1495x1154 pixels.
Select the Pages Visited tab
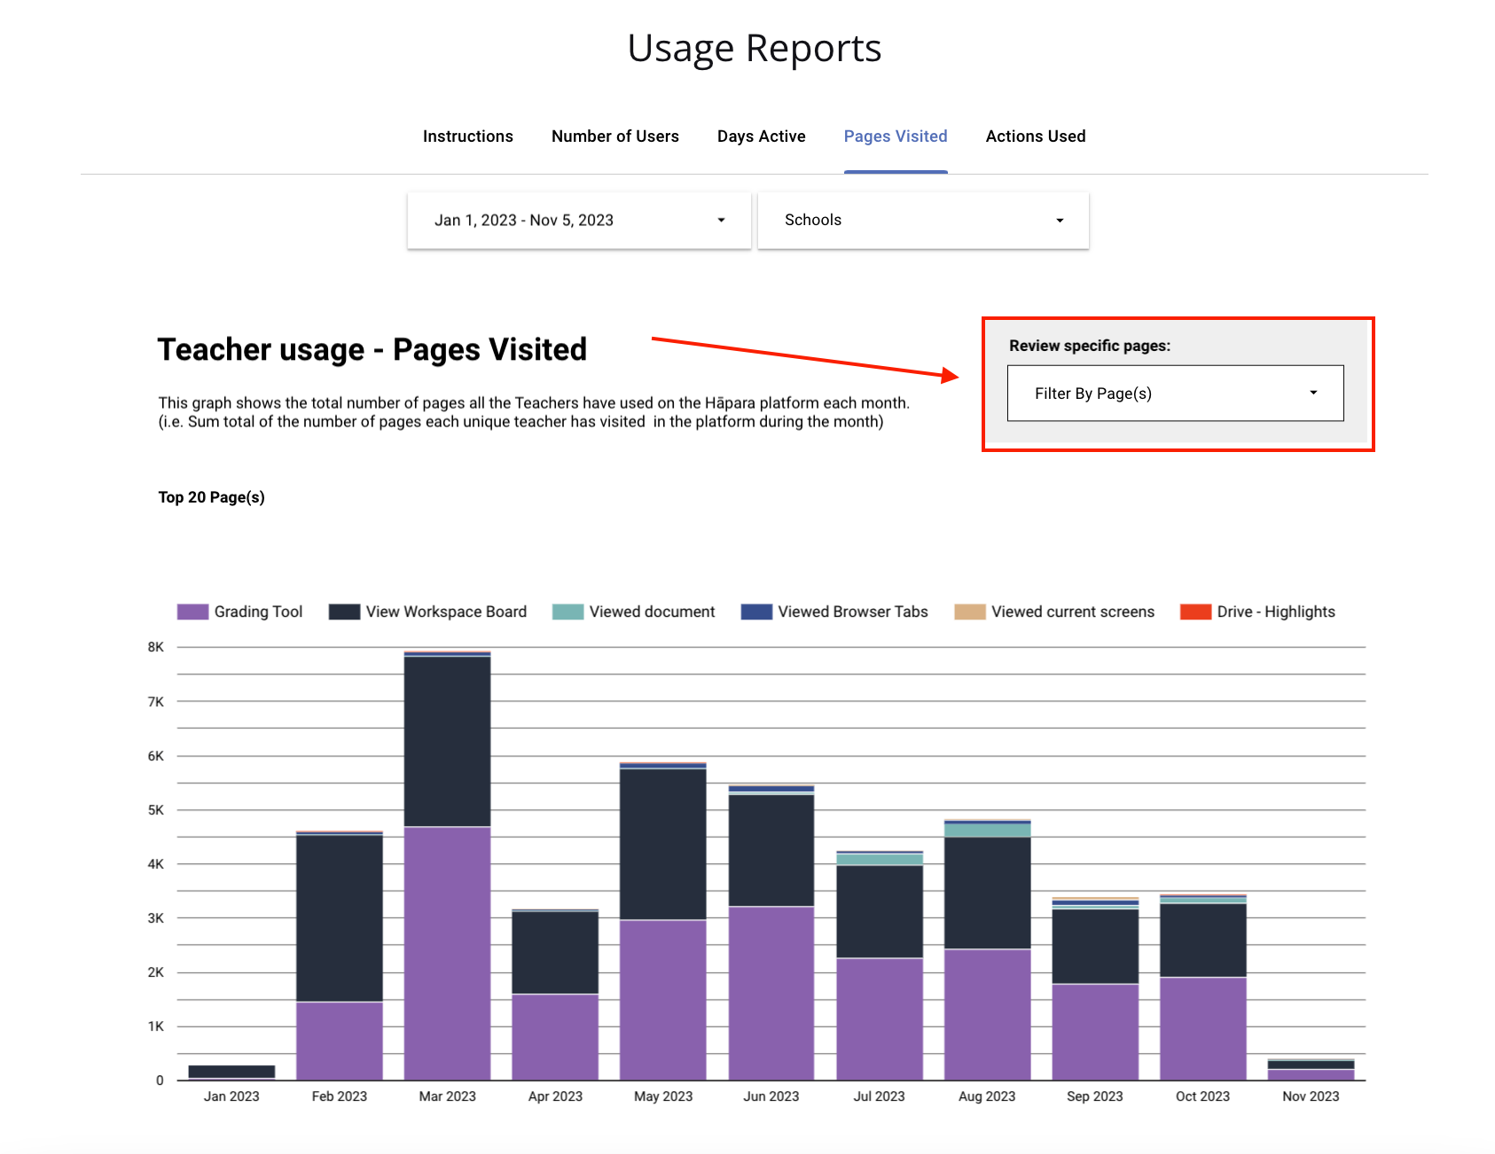[x=896, y=136]
